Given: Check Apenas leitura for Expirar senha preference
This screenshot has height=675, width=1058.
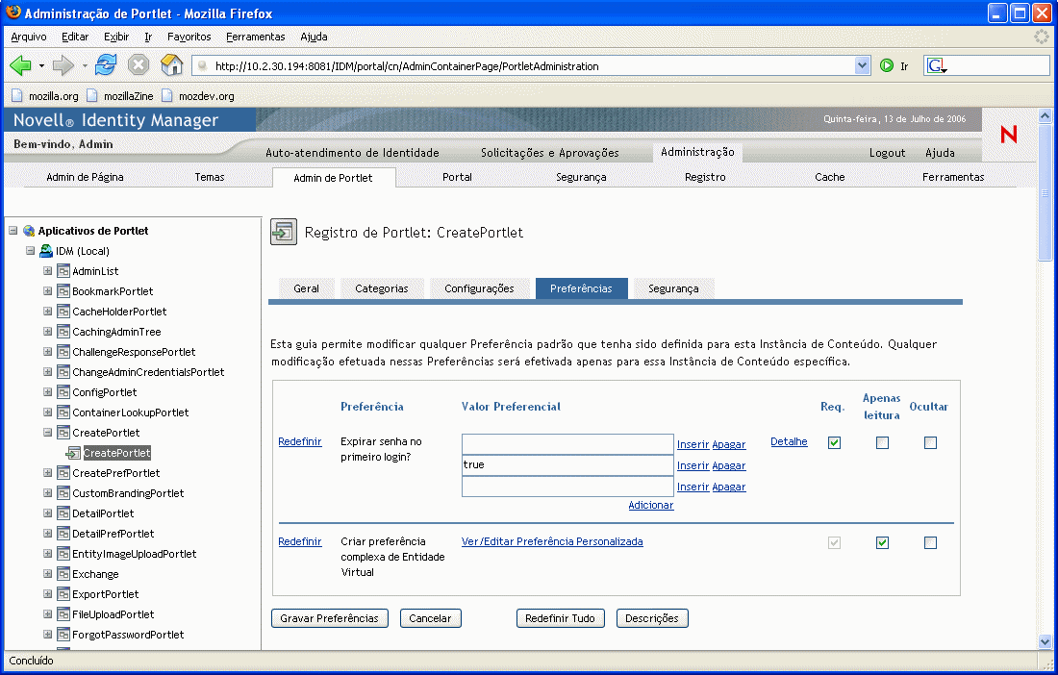Looking at the screenshot, I should (882, 443).
